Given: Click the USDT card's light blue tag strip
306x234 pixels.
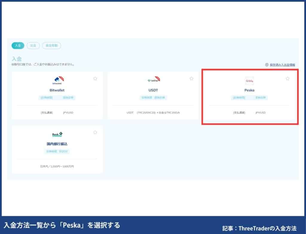Looking at the screenshot, I should tap(153, 98).
